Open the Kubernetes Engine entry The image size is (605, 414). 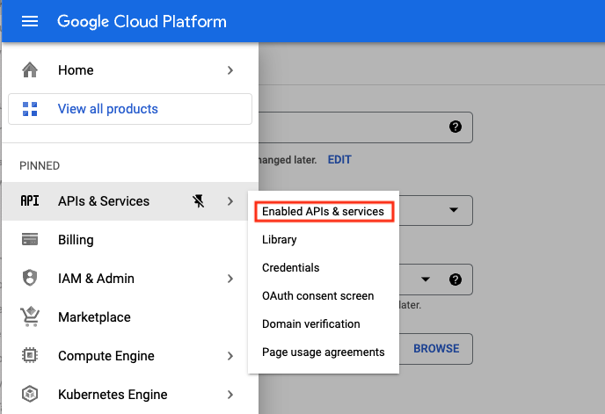tap(130, 394)
